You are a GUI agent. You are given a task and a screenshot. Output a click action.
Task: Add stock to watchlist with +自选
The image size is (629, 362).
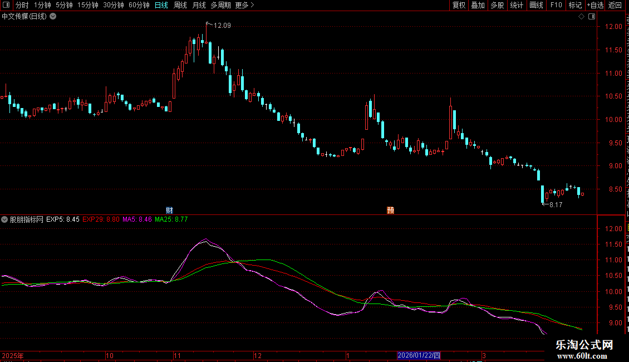pyautogui.click(x=594, y=5)
